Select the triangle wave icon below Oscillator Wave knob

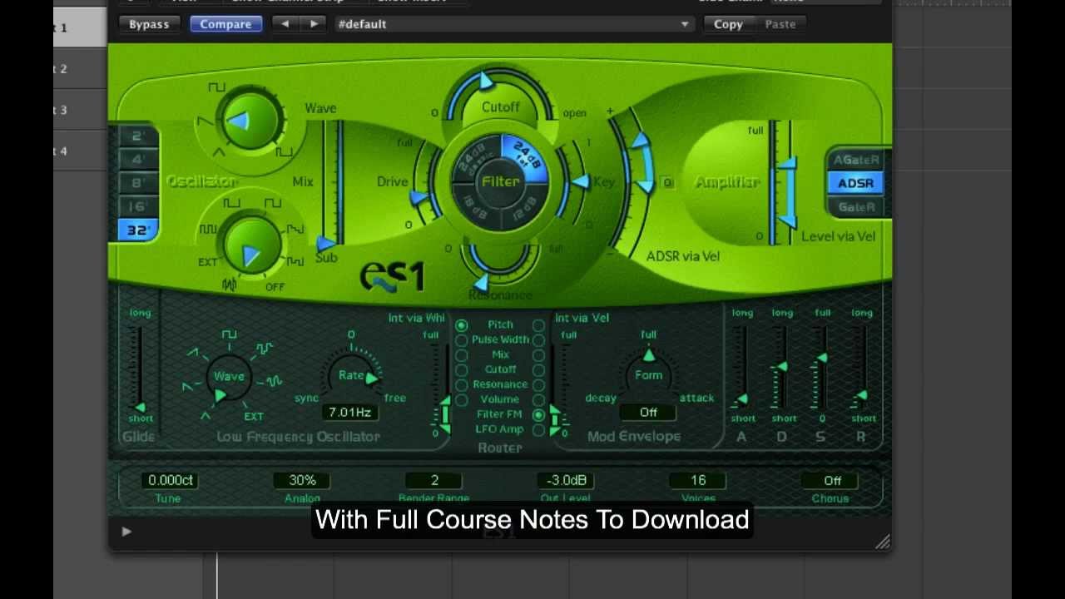coord(219,151)
